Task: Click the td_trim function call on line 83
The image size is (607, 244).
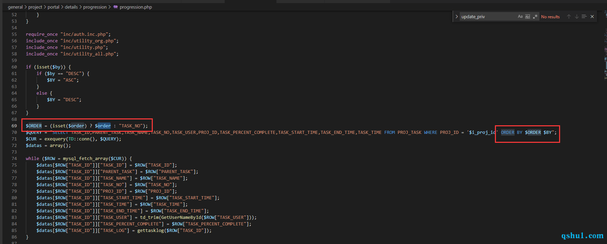Action: click(x=149, y=217)
